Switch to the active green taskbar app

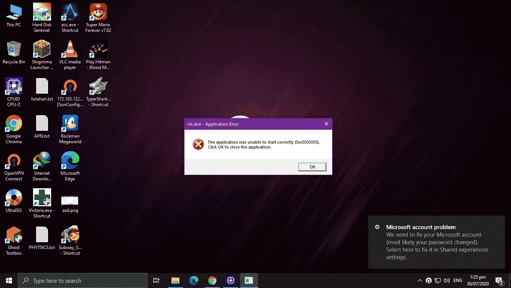[x=249, y=280]
